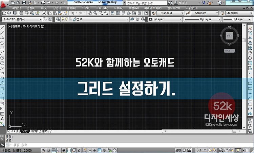
Task: Select the Spline draw tool
Action: [x=2, y=68]
